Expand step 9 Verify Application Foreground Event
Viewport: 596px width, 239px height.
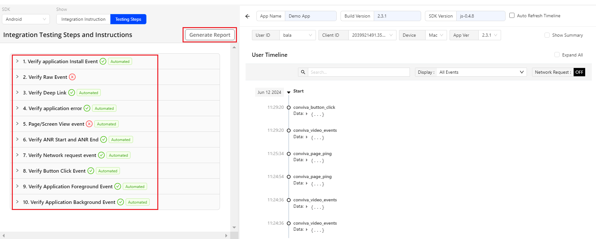click(x=17, y=186)
